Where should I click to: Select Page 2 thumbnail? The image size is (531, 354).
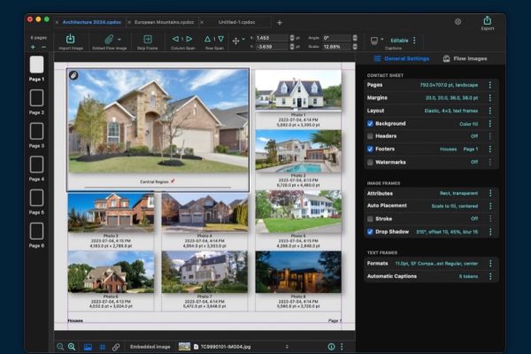[36, 98]
